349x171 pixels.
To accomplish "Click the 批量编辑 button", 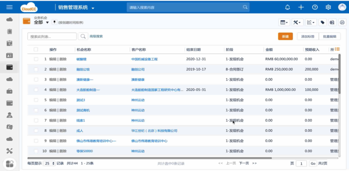I will click(x=329, y=36).
